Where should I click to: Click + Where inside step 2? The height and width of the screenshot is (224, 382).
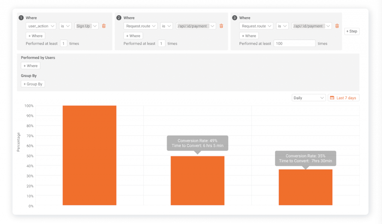click(x=133, y=35)
